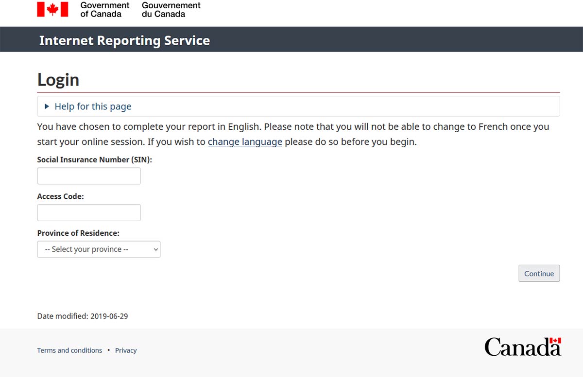This screenshot has height=383, width=583.
Task: Open the "change language" link
Action: click(x=245, y=141)
